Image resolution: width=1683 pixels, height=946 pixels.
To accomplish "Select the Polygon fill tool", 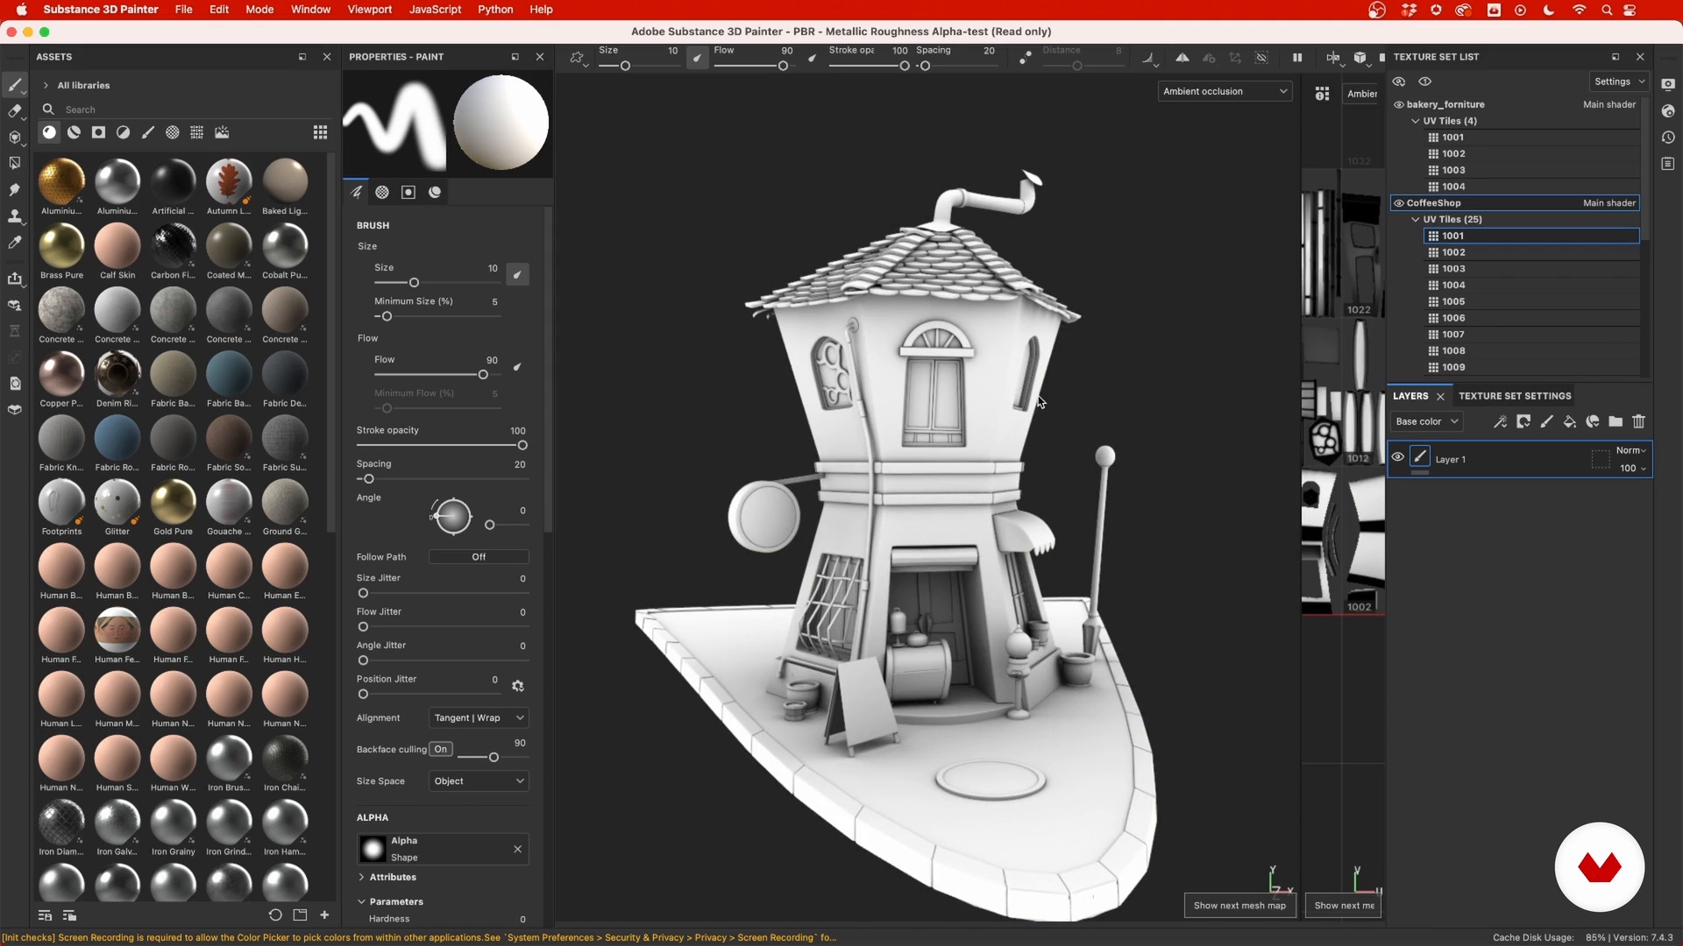I will (x=15, y=163).
